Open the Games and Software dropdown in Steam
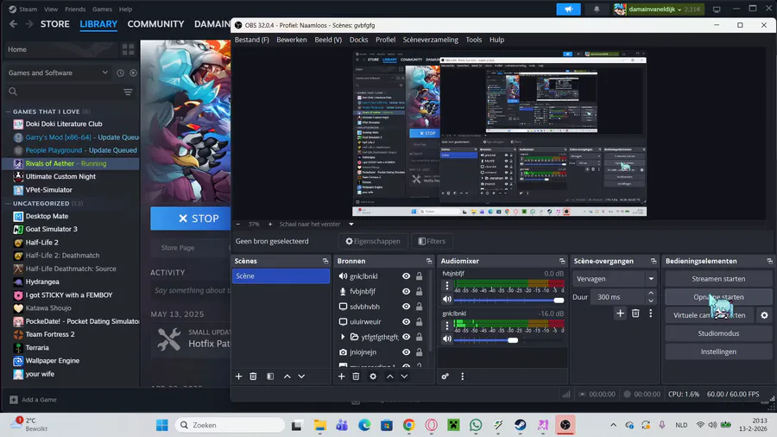This screenshot has width=777, height=437. coord(58,73)
